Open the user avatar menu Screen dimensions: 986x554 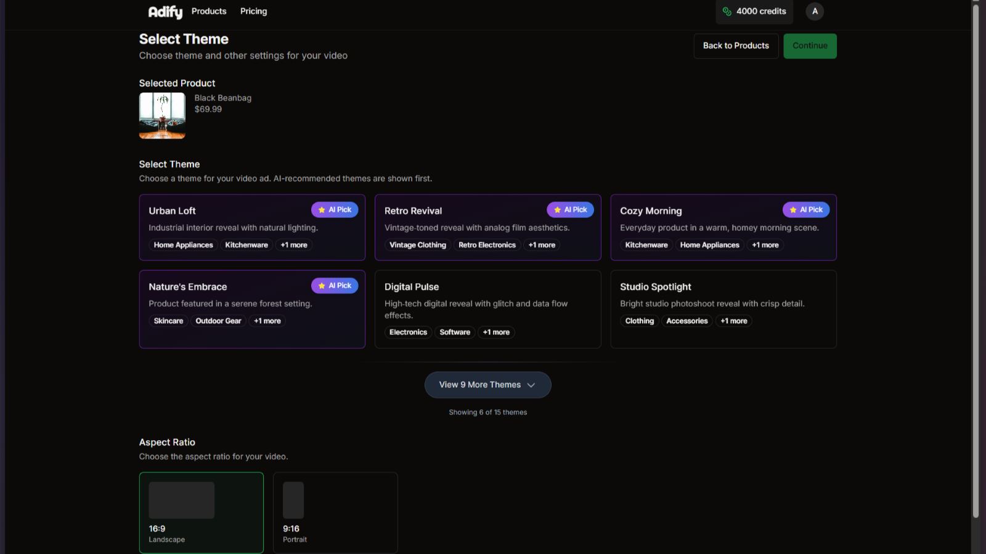pyautogui.click(x=815, y=11)
